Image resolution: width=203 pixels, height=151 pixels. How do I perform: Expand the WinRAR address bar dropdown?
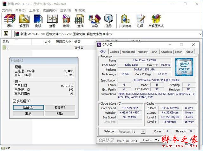tap(200, 34)
